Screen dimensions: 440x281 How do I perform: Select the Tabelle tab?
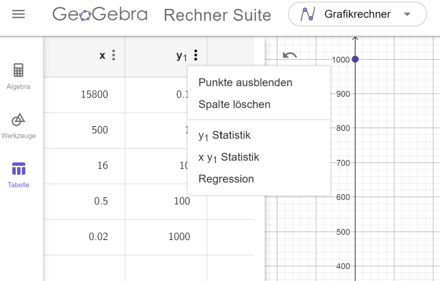click(x=18, y=175)
